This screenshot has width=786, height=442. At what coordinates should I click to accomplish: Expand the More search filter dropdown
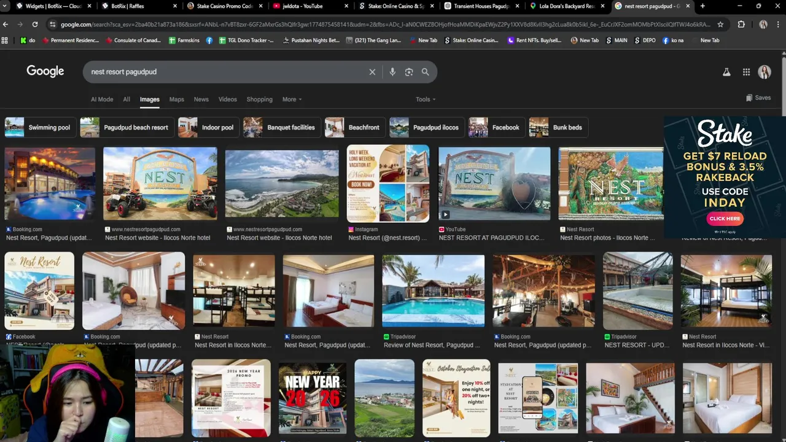click(292, 99)
